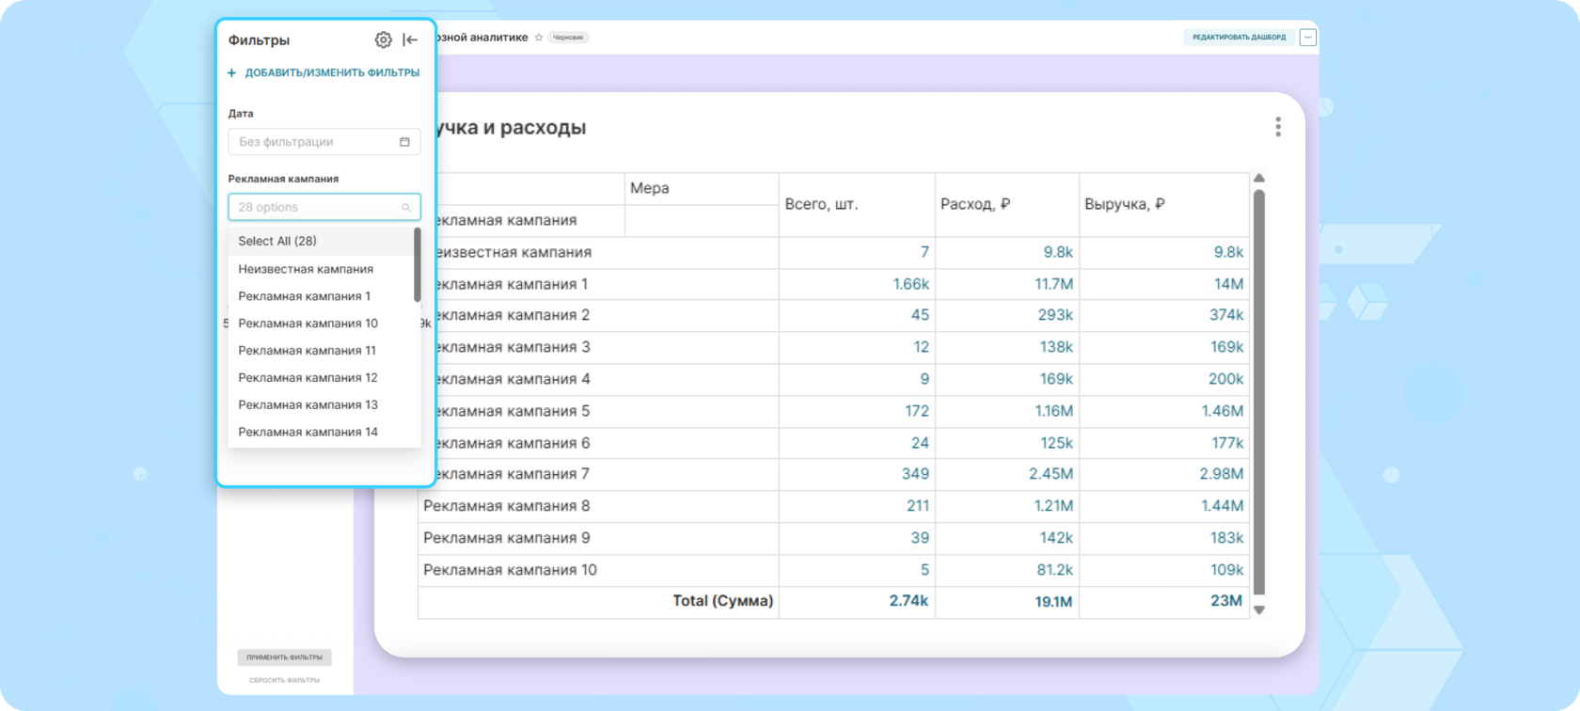Click revenue value 109k
The width and height of the screenshot is (1580, 711).
[1226, 570]
